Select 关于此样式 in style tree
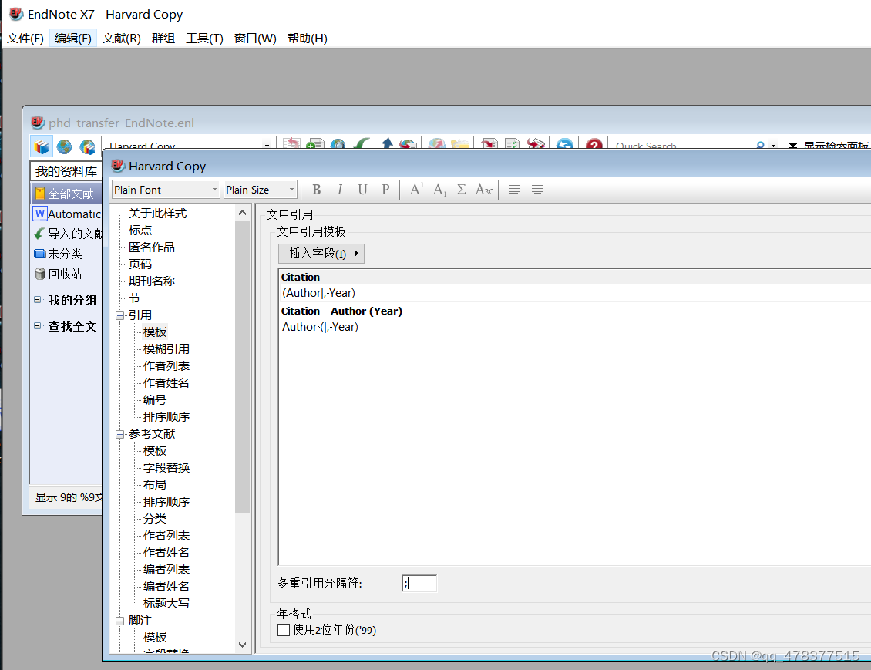This screenshot has width=871, height=670. pyautogui.click(x=158, y=214)
